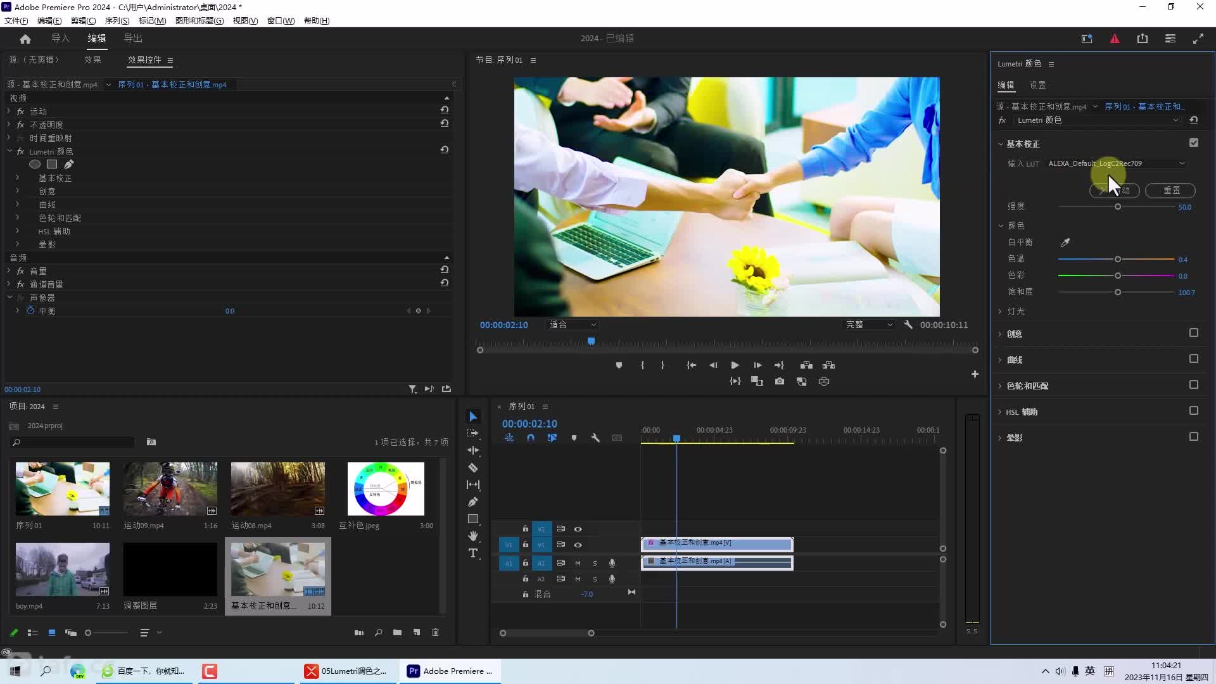Expand 运动 effect in effect controls
The image size is (1216, 684).
(9, 111)
